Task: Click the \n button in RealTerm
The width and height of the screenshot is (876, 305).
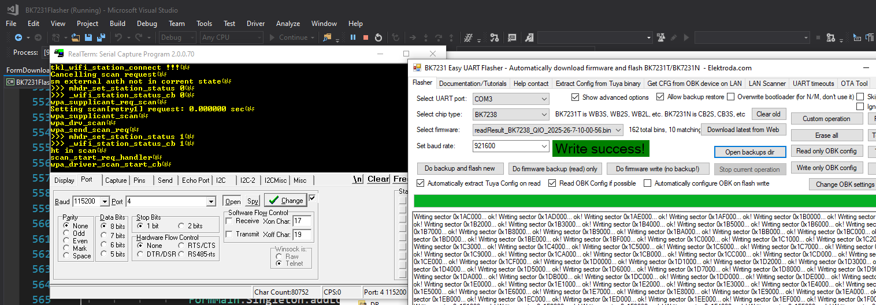Action: click(358, 179)
